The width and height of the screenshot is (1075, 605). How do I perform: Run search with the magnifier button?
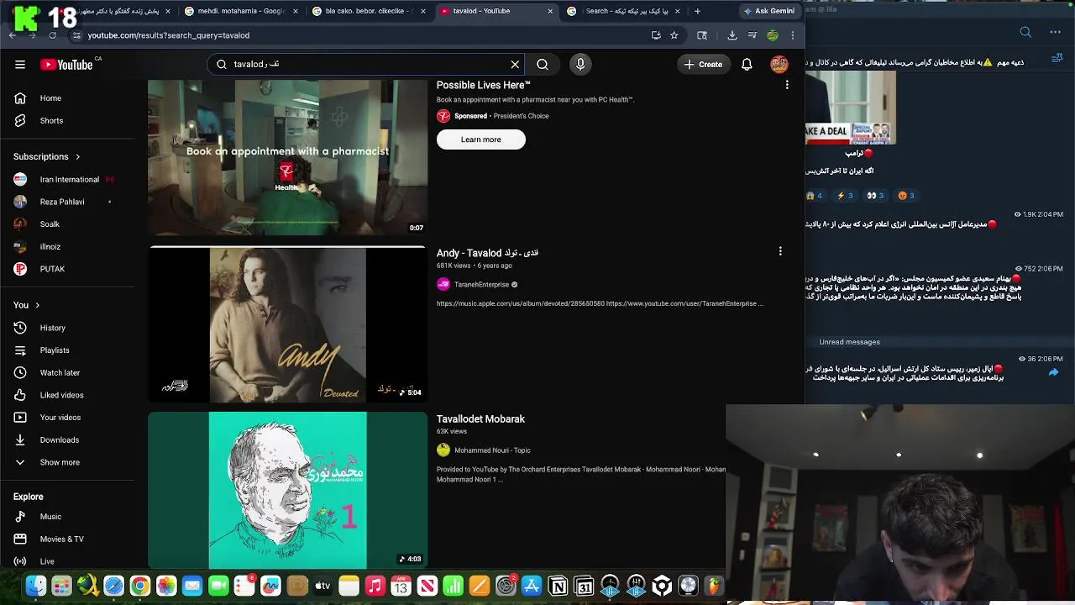click(543, 64)
